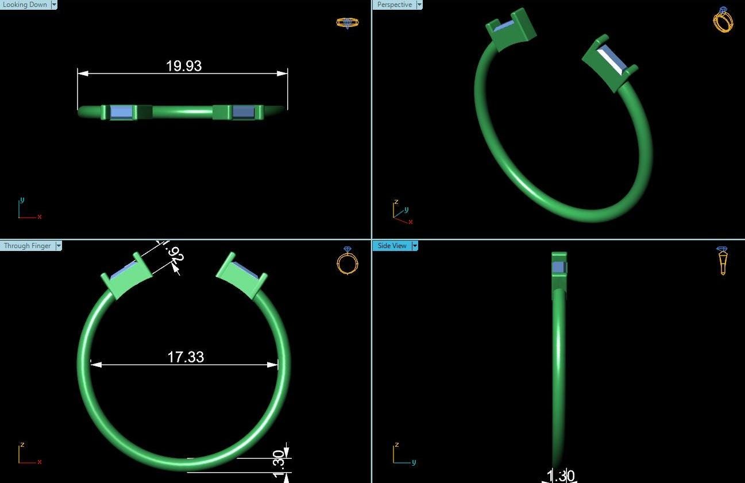Image resolution: width=745 pixels, height=483 pixels.
Task: Click the ZX axis indicator in Through Finger viewport
Action: click(28, 454)
